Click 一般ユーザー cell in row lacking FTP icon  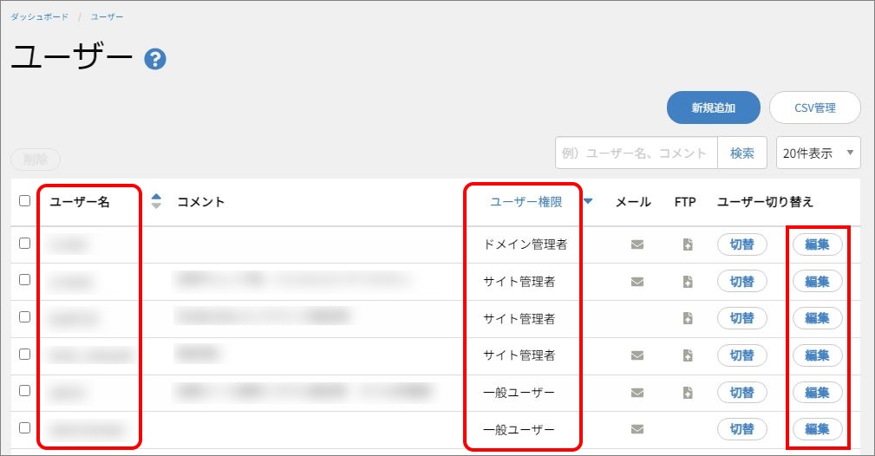pos(519,430)
